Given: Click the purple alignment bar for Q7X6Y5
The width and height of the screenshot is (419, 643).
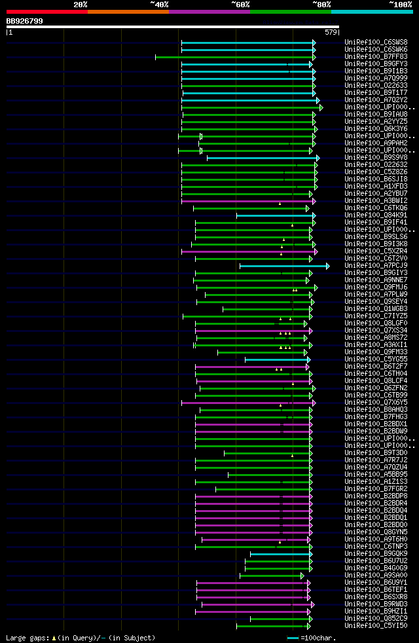Looking at the screenshot, I should (247, 403).
